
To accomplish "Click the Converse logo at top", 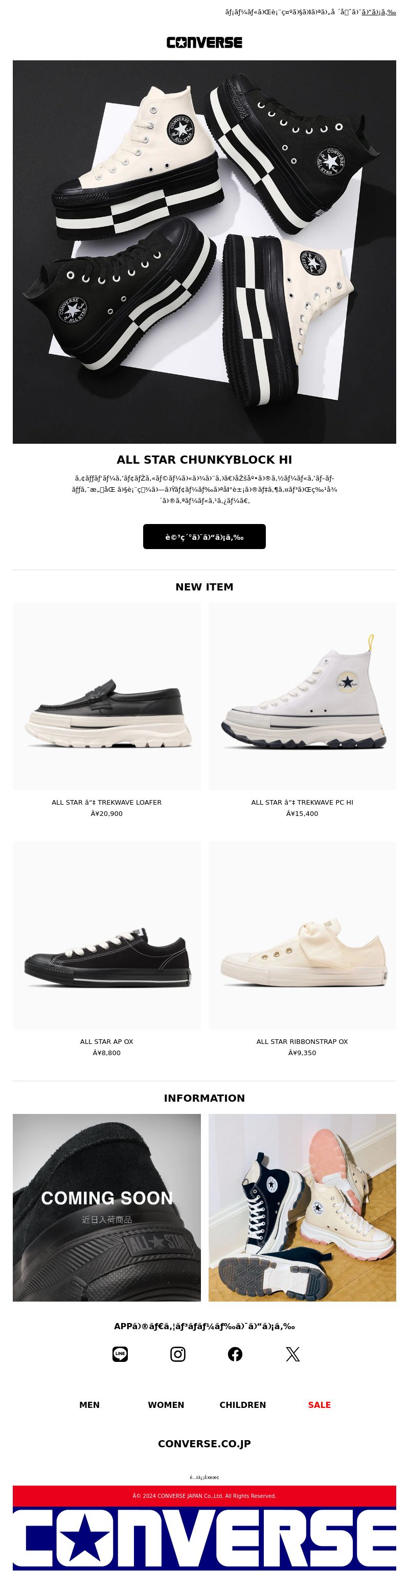I will [204, 42].
